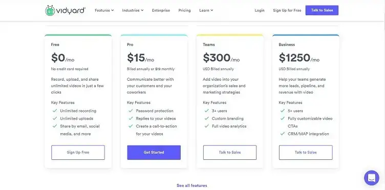385x190 pixels.
Task: Click the checkmark next to CRM/MAP integration
Action: tap(283, 134)
